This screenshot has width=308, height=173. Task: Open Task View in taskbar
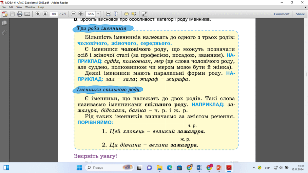coord(140,168)
